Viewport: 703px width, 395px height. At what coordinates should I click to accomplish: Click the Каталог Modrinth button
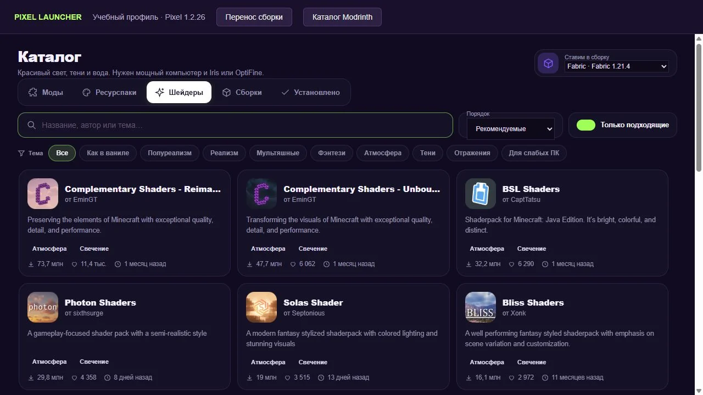click(x=342, y=17)
